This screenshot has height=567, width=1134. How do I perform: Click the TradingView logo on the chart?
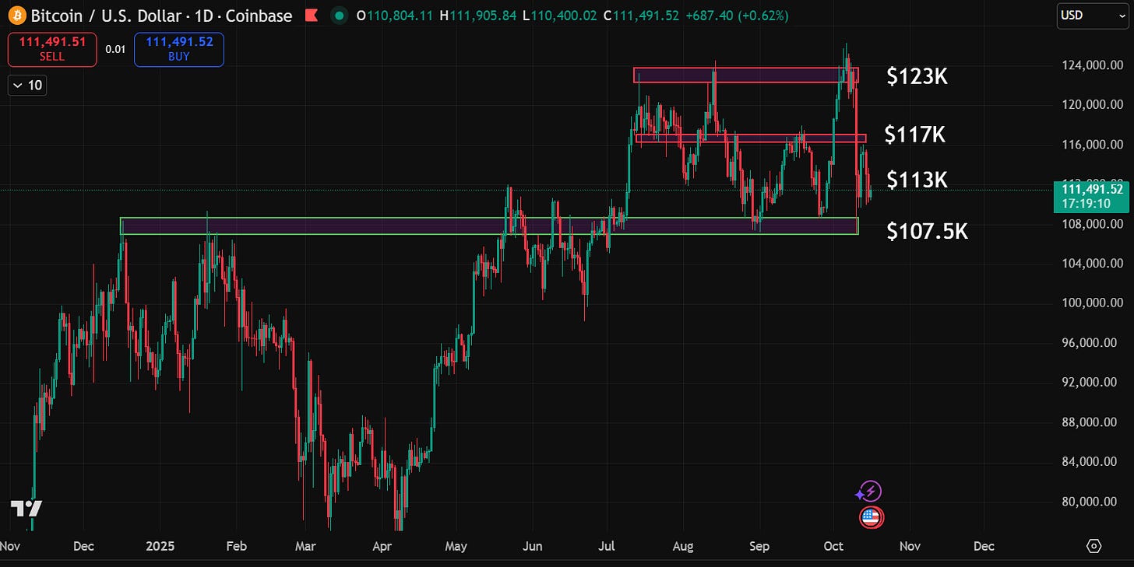pos(26,509)
